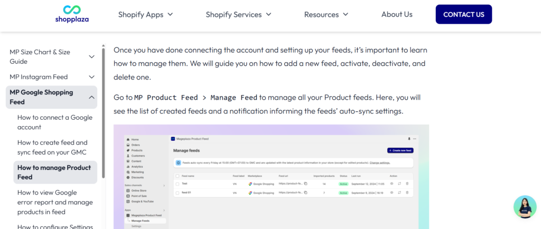Click Products icon in the Shopify sidebar

pos(128,150)
